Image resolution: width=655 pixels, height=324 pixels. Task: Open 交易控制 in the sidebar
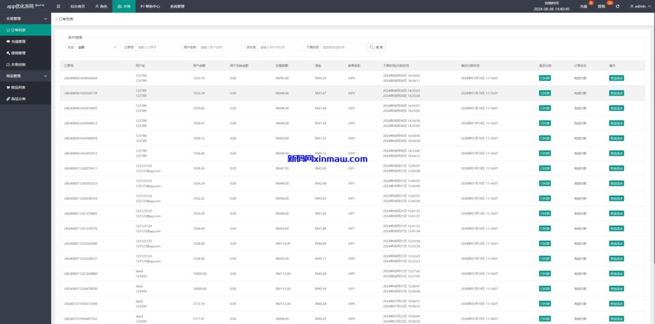coord(19,64)
